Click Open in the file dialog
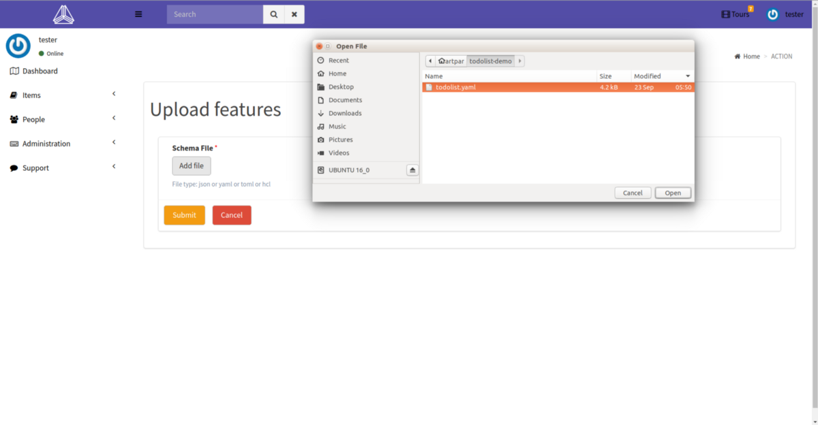The image size is (818, 425). click(673, 193)
